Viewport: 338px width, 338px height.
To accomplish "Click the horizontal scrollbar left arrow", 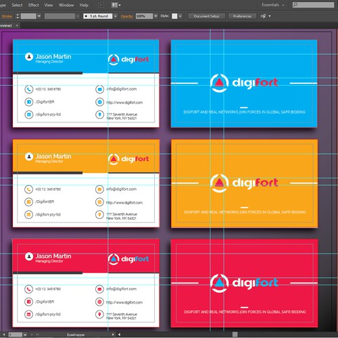I will [119, 335].
